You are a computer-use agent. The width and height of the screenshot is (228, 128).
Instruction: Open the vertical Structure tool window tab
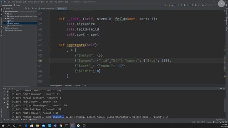pos(1,23)
